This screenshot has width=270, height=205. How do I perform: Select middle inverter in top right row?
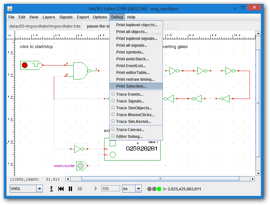(x=202, y=71)
